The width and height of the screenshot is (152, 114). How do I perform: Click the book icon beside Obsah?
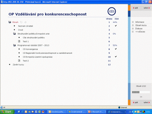[x=10, y=22]
